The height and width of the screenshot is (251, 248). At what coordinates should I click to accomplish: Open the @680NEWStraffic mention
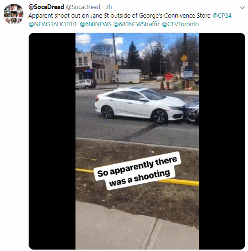coord(137,24)
